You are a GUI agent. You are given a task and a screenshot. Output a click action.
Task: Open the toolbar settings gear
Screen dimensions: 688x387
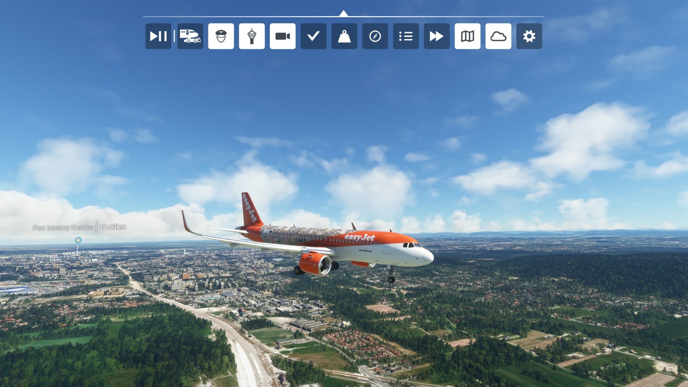529,36
